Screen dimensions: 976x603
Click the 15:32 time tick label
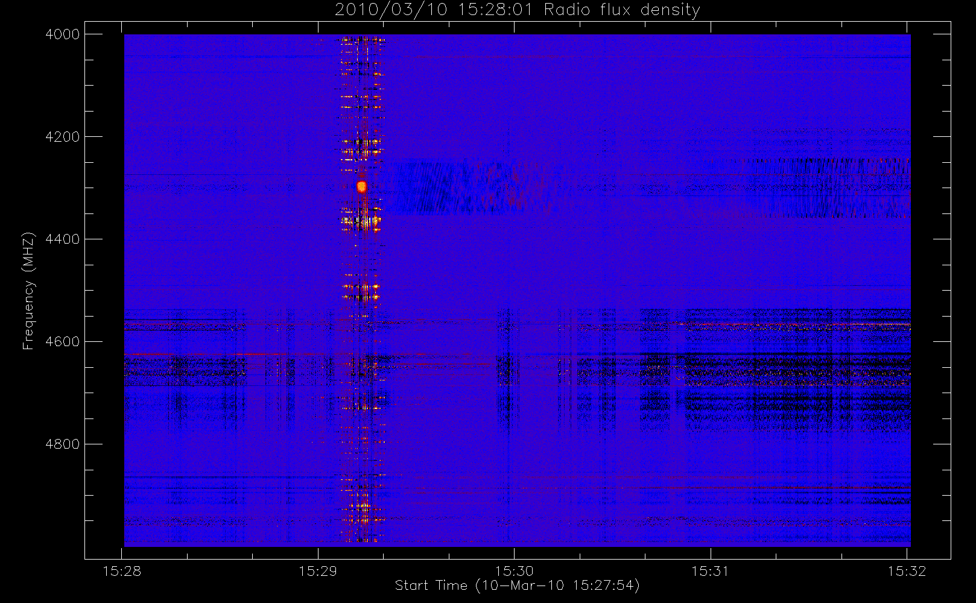point(907,571)
